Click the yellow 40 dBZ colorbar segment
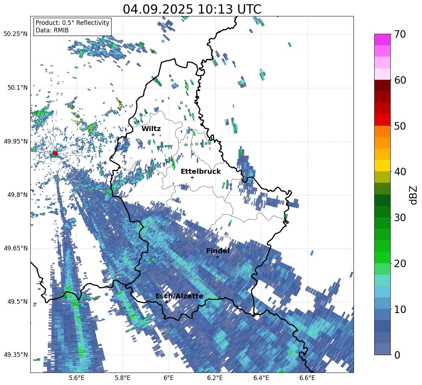The image size is (422, 385). [x=382, y=166]
